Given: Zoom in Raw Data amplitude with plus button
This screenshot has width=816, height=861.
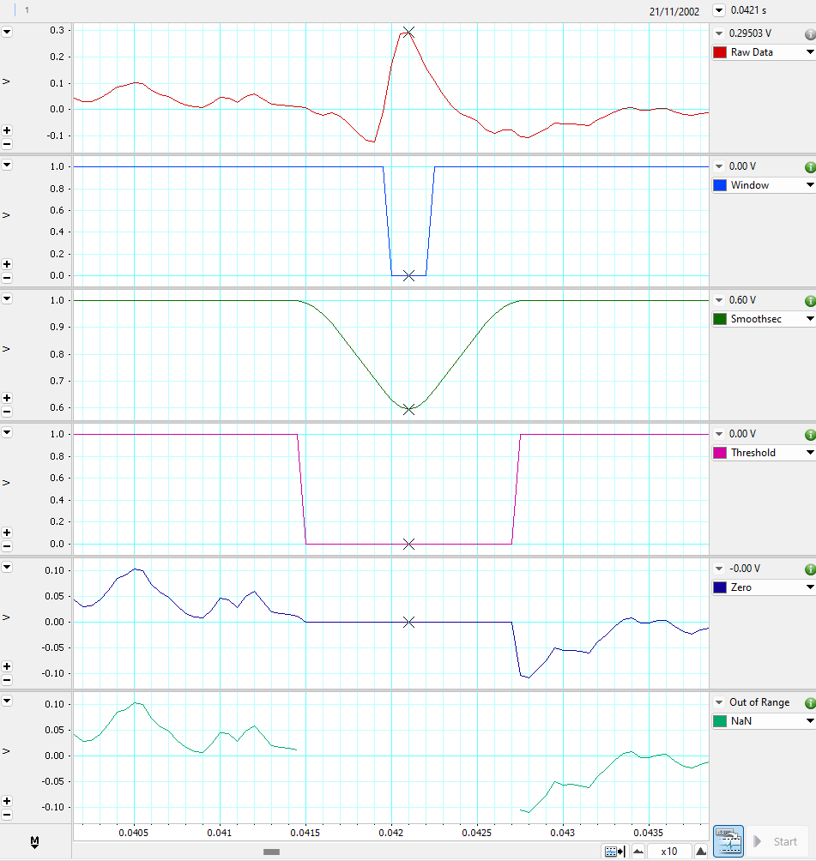Looking at the screenshot, I should (8, 131).
